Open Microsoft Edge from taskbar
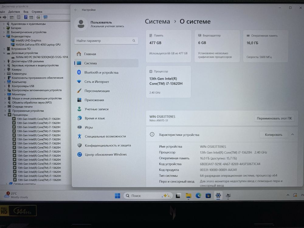 coord(198,196)
